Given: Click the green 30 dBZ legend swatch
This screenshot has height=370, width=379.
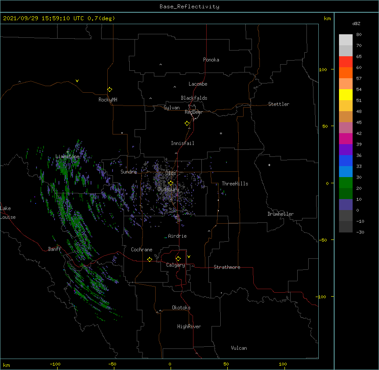Looking at the screenshot, I should 346,183.
